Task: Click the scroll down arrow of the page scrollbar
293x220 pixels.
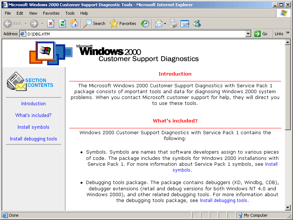Action: [x=288, y=207]
